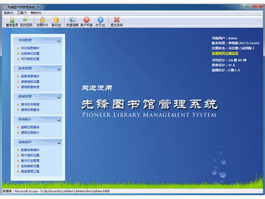This screenshot has height=199, width=265.
Task: Open the overdue record query link
Action: [x=30, y=127]
